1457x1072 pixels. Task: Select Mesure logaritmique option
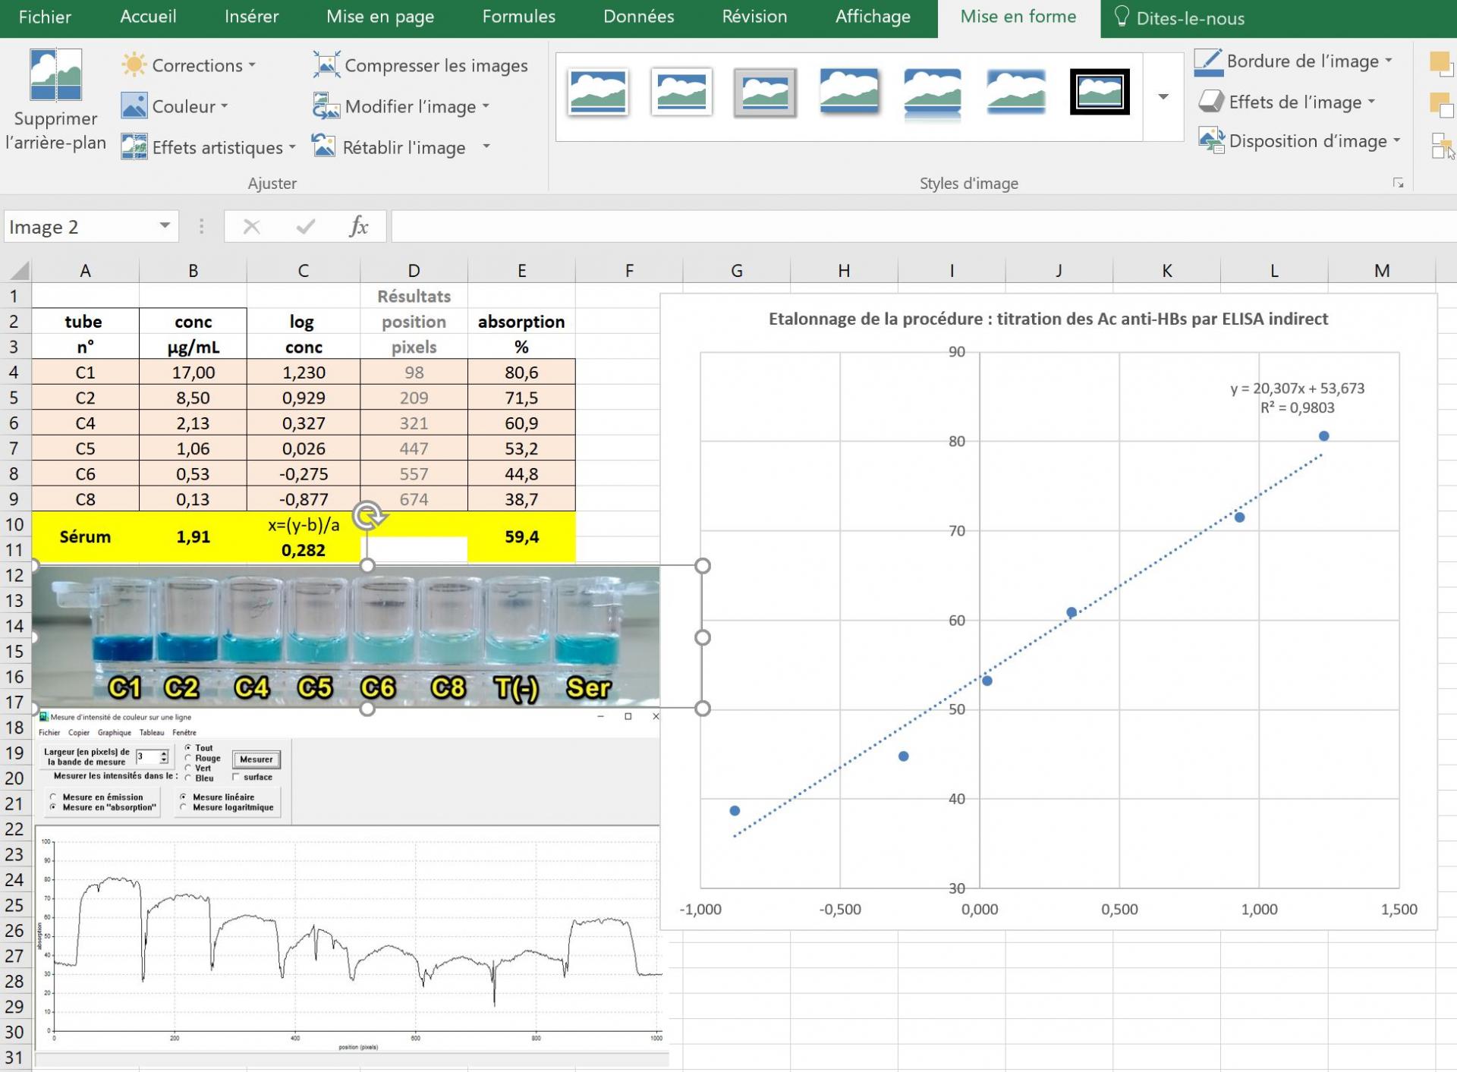(184, 806)
